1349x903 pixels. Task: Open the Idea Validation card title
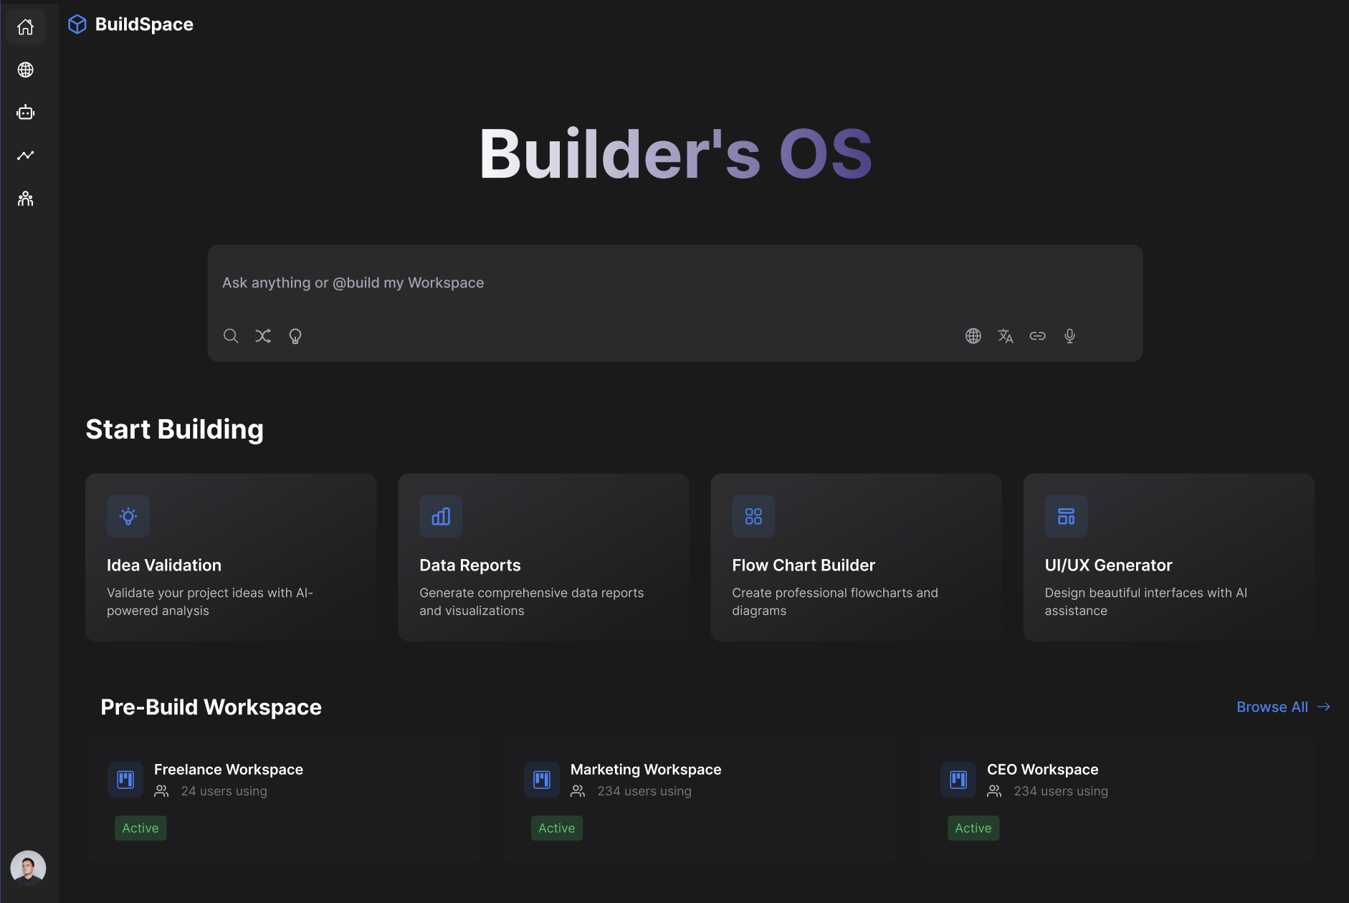click(x=164, y=565)
